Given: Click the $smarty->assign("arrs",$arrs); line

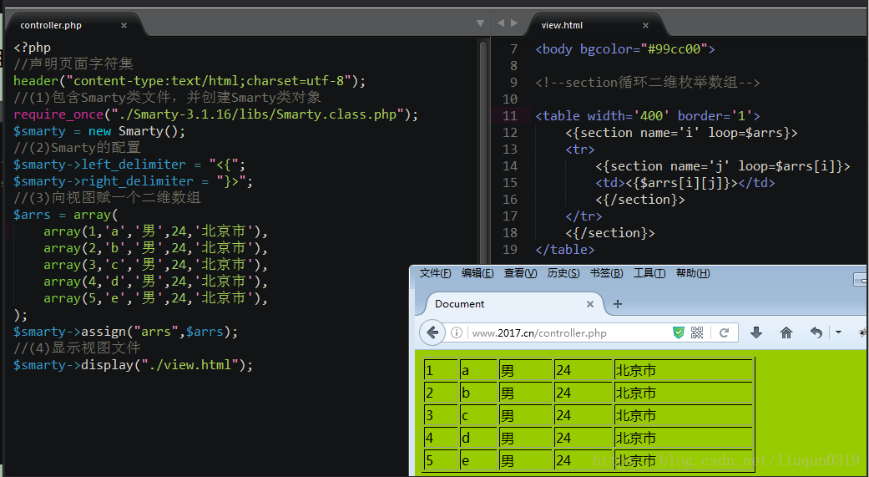Looking at the screenshot, I should 126,332.
